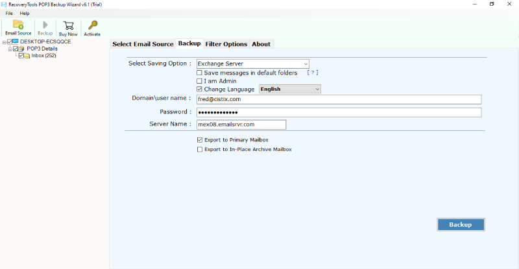Image resolution: width=519 pixels, height=269 pixels.
Task: Check the I am Admin option
Action: tap(200, 81)
